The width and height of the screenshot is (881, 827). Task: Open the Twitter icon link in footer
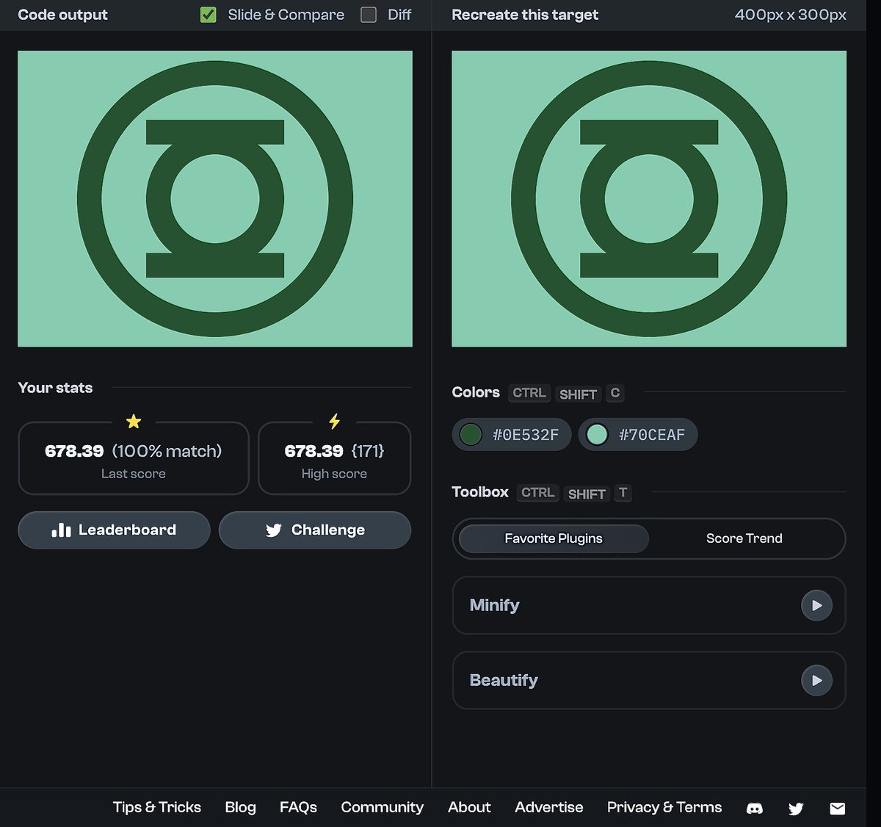796,809
